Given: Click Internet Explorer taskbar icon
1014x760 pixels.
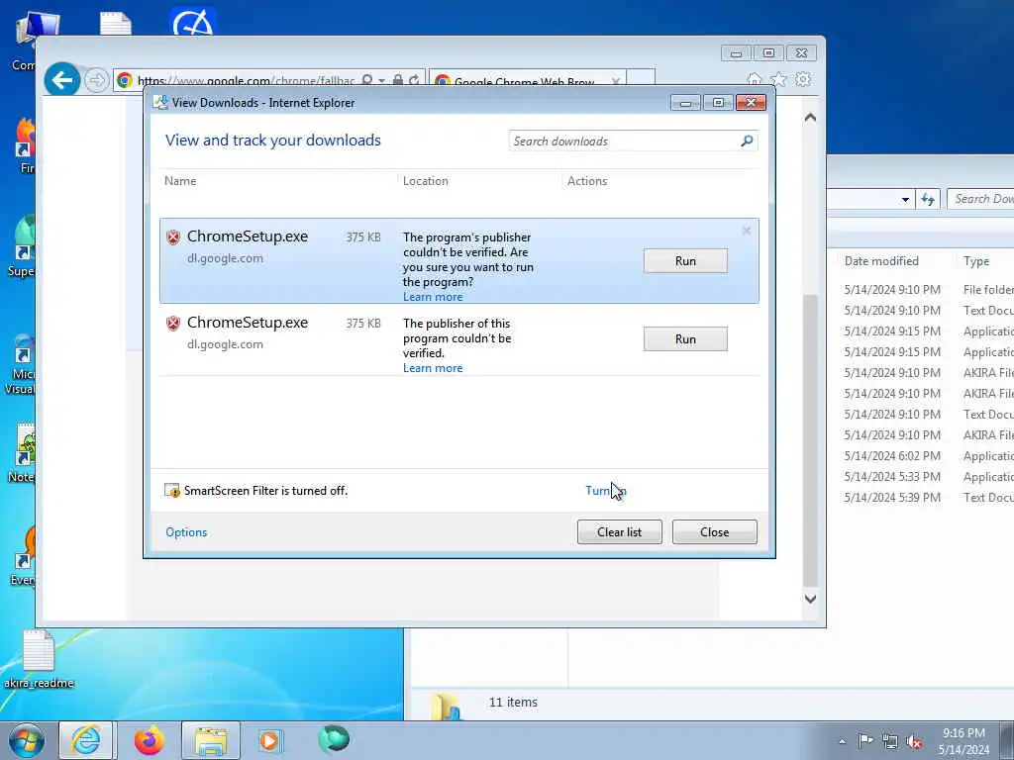Looking at the screenshot, I should pos(86,740).
